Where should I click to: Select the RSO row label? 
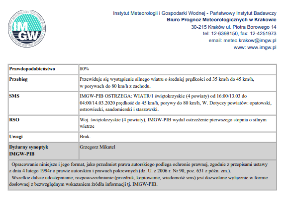click(x=14, y=120)
